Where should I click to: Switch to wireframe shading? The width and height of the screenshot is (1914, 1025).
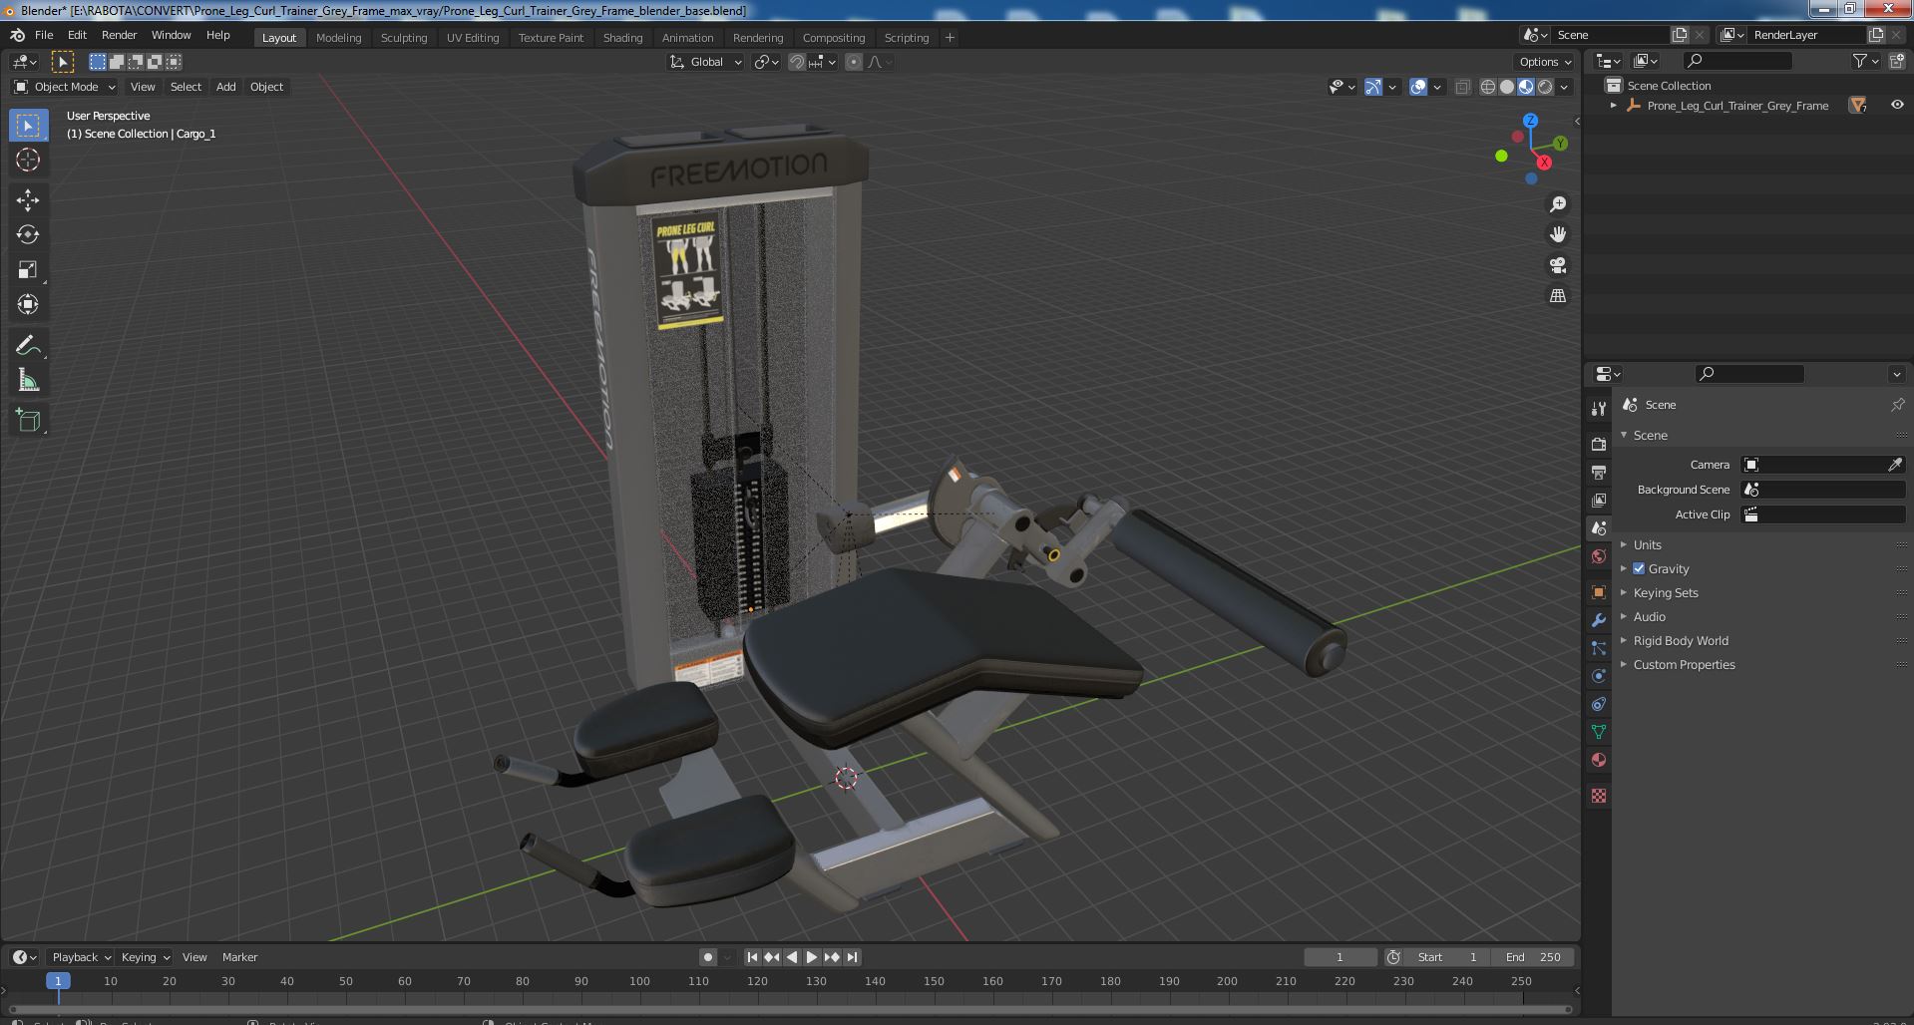(1487, 87)
